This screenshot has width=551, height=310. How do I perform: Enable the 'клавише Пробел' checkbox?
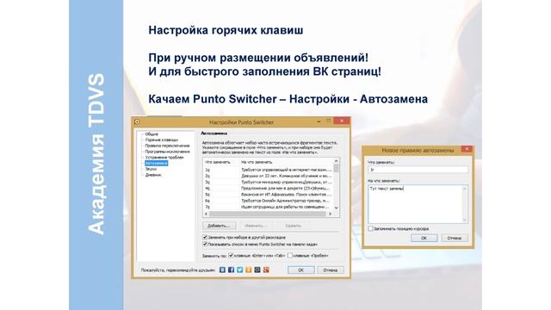coord(290,256)
